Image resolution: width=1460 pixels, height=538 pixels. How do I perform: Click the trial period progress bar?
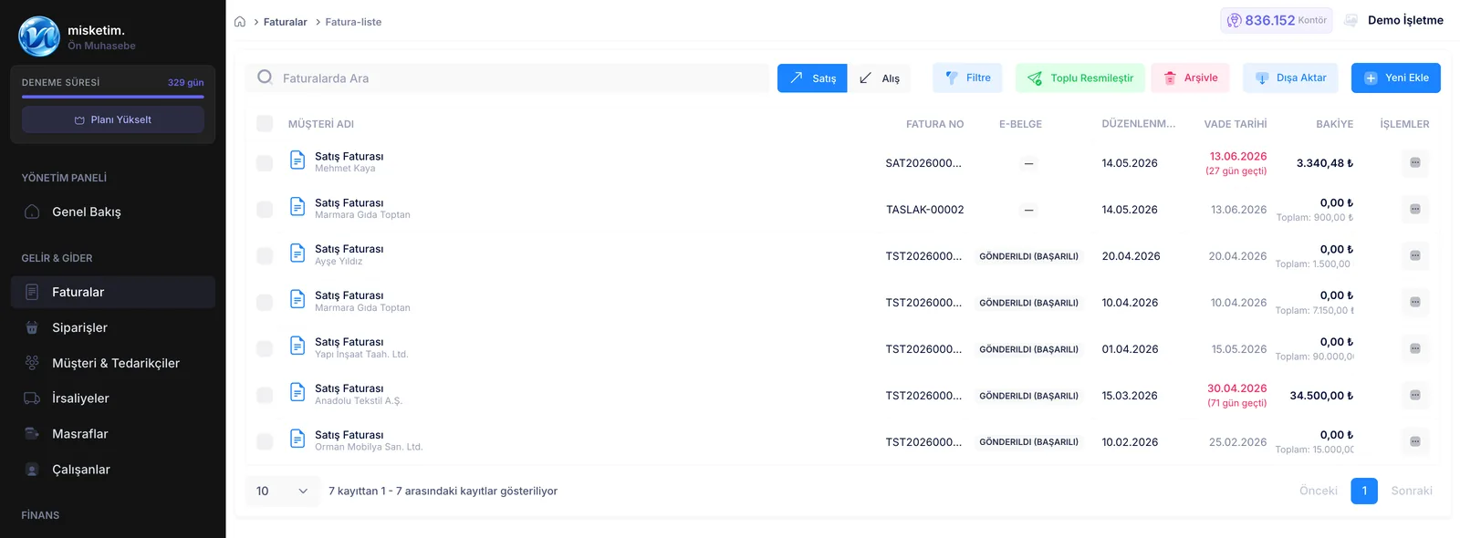[113, 97]
